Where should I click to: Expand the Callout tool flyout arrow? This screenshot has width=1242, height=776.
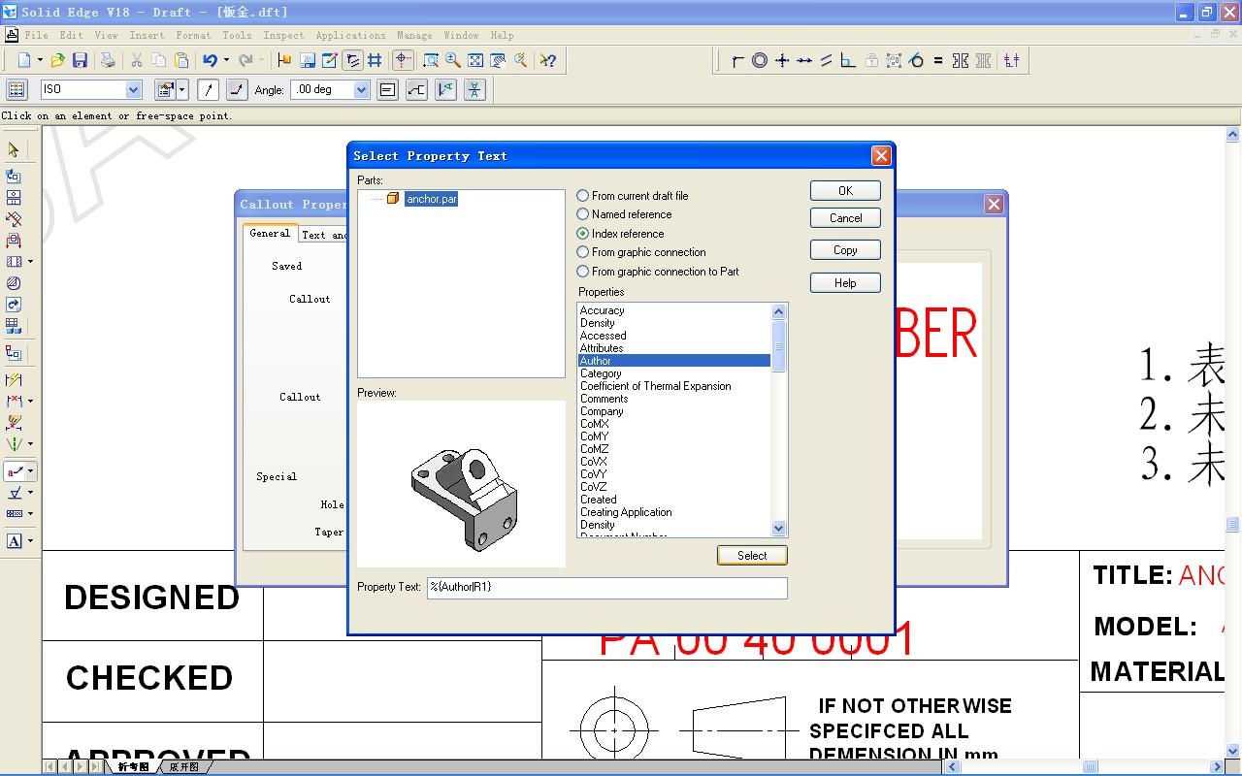pos(31,471)
